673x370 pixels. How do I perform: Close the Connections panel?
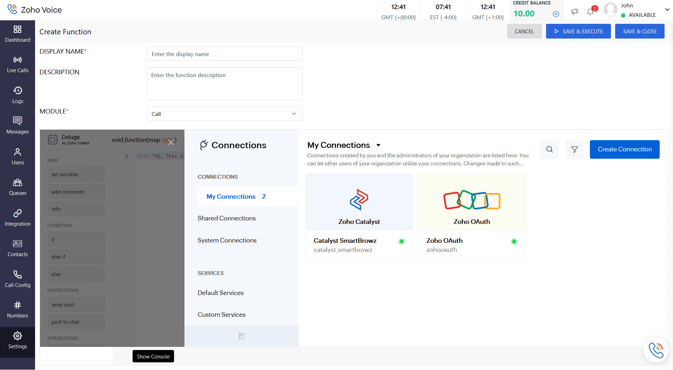pos(171,142)
